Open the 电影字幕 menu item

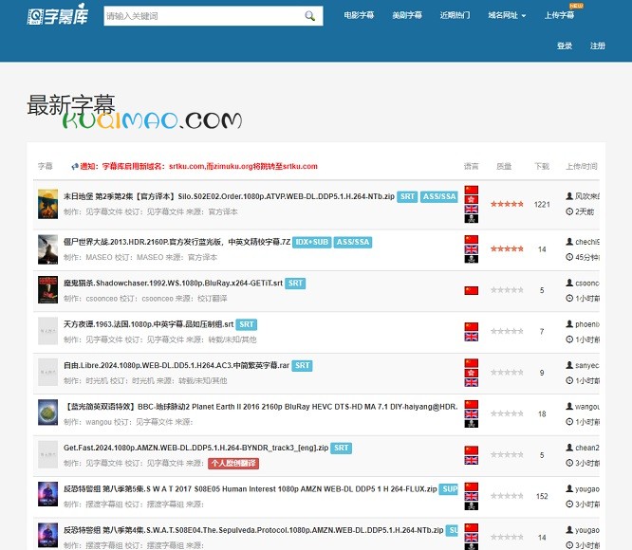(x=359, y=15)
